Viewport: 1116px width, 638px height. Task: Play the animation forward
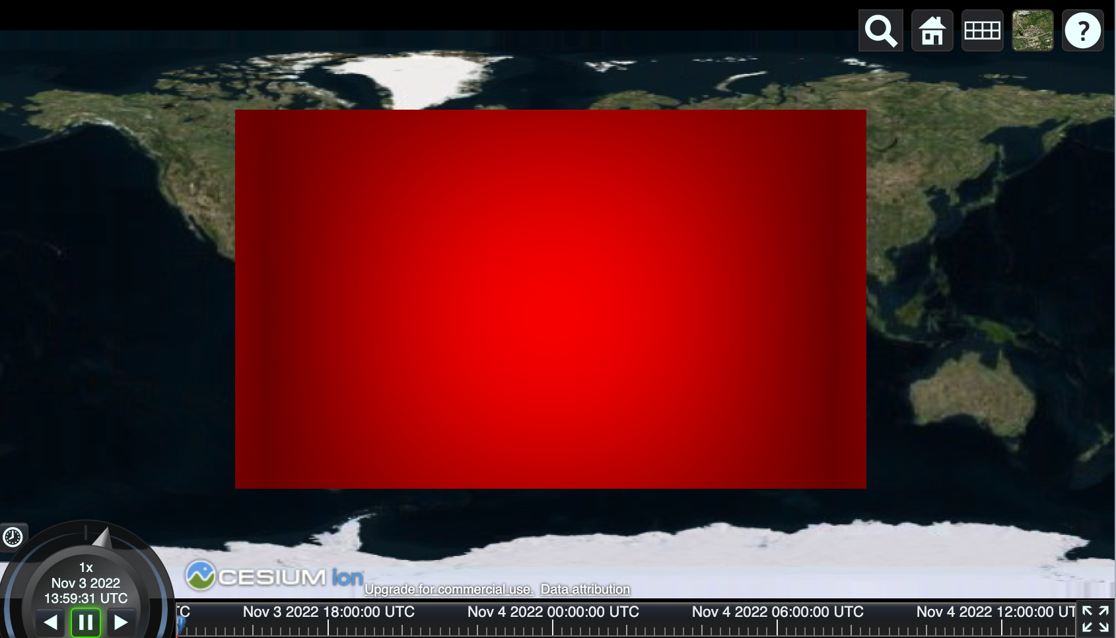[x=121, y=621]
